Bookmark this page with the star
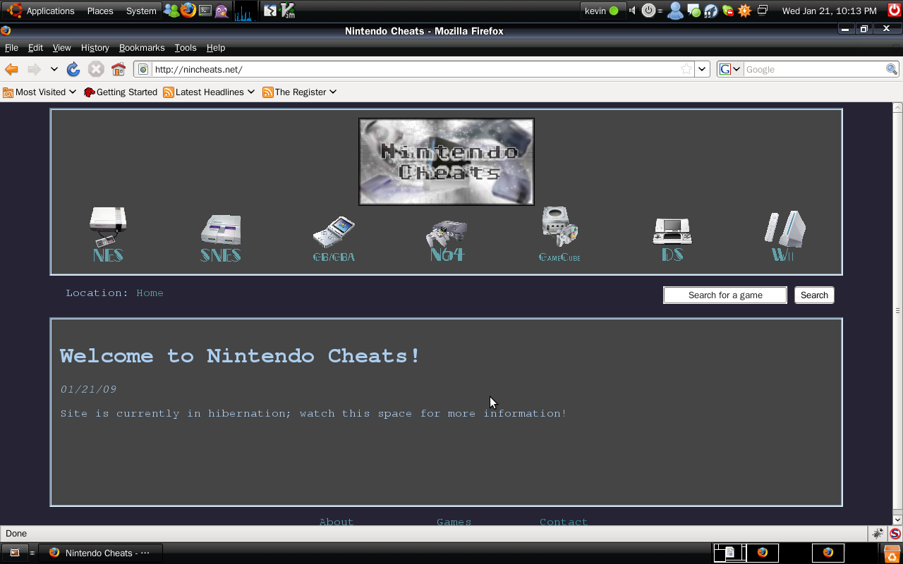903x564 pixels. coord(686,69)
